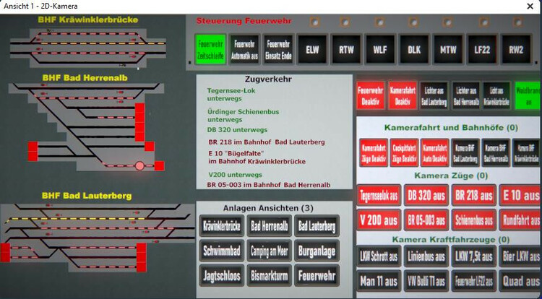The width and height of the screenshot is (542, 299).
Task: Dispatch the MTW vehicle
Action: pos(447,49)
